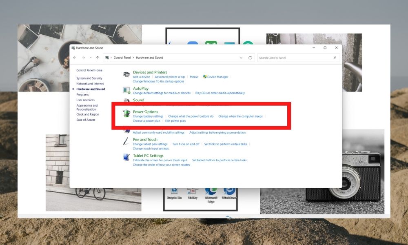The width and height of the screenshot is (408, 245).
Task: Click the breadcrumb arrow after Control Panel
Action: pos(132,58)
